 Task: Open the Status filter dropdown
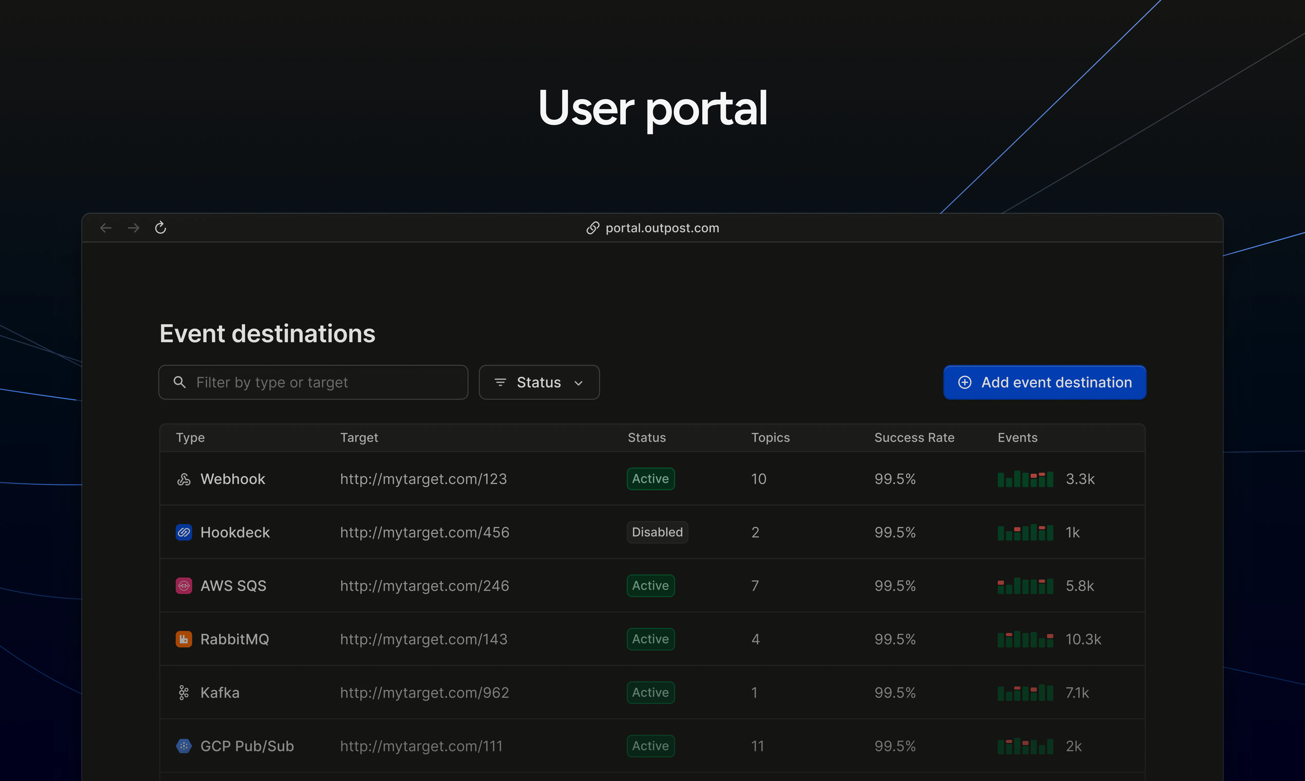(538, 383)
